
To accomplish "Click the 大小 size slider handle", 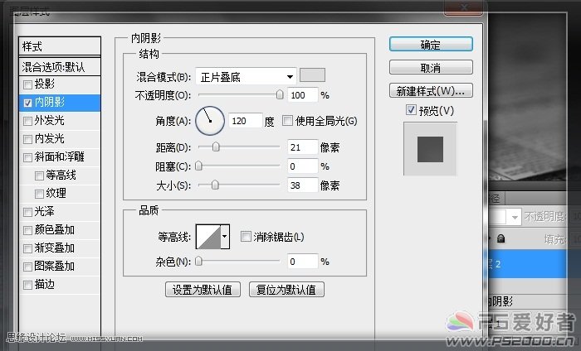I will [x=214, y=185].
